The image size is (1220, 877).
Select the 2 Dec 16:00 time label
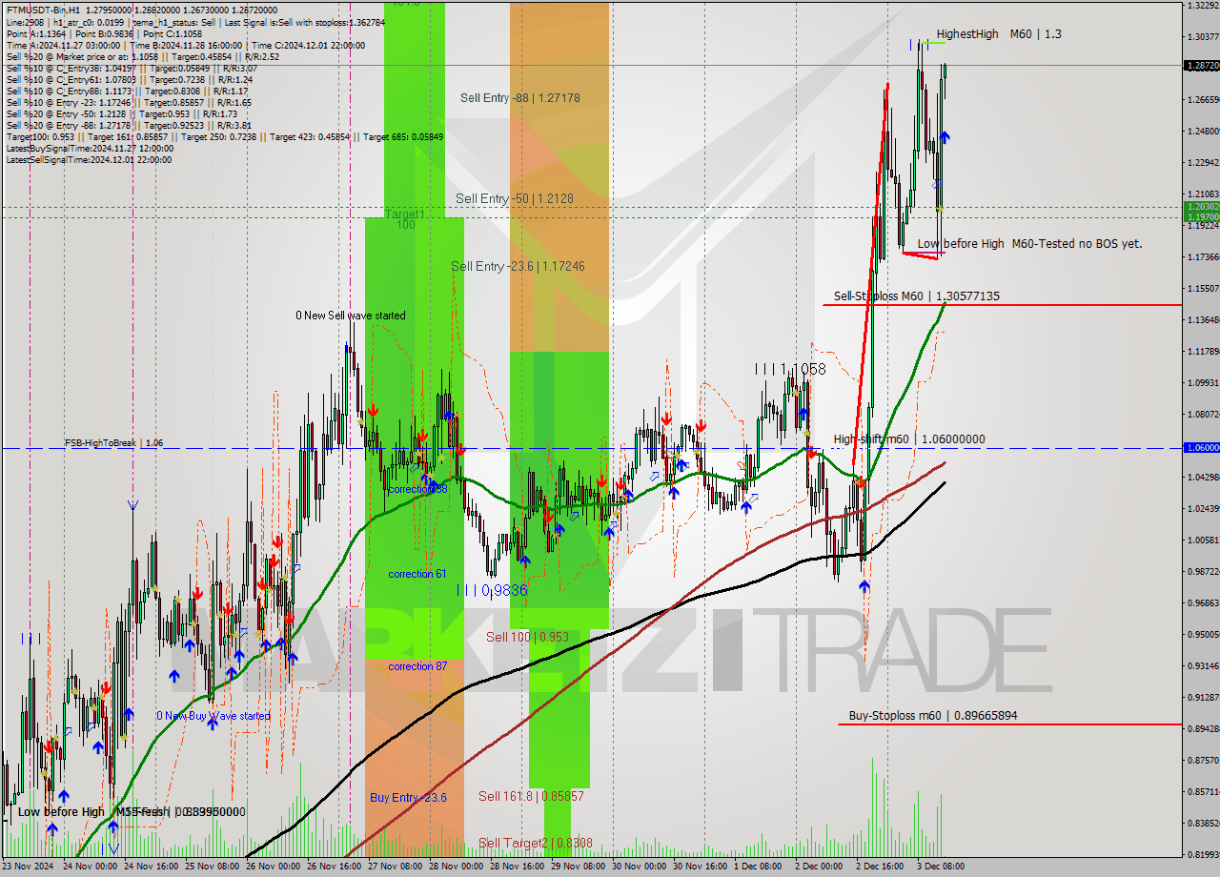click(880, 867)
